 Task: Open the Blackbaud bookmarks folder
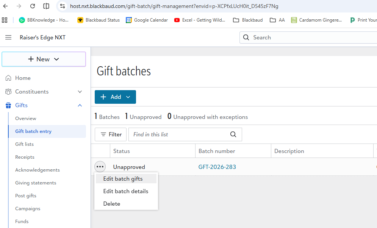[248, 20]
